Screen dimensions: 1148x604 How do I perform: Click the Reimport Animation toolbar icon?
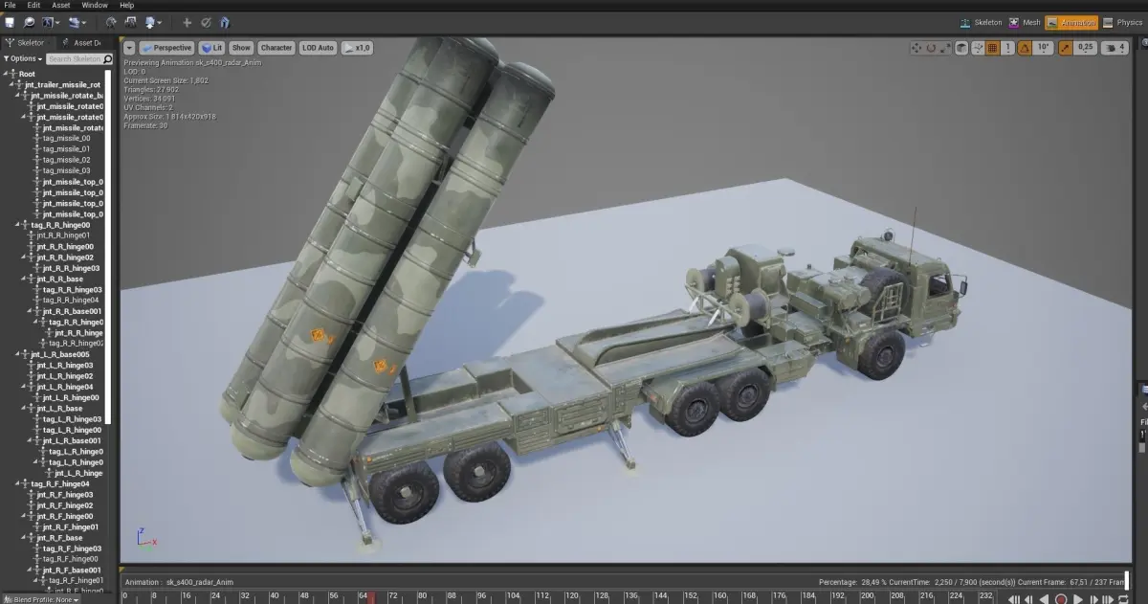click(x=111, y=22)
